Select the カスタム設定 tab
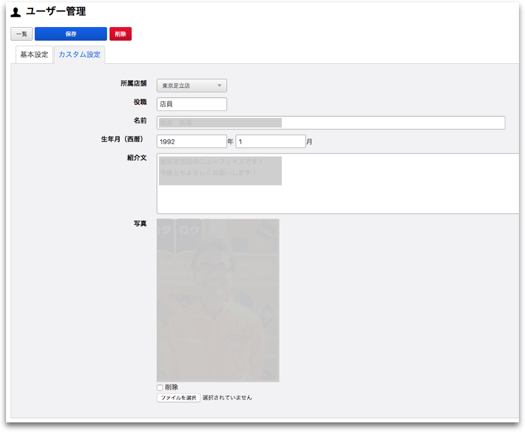The width and height of the screenshot is (525, 432). [79, 55]
